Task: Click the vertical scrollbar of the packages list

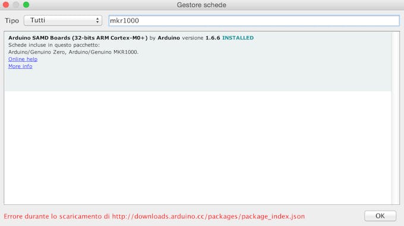Action: click(x=396, y=118)
